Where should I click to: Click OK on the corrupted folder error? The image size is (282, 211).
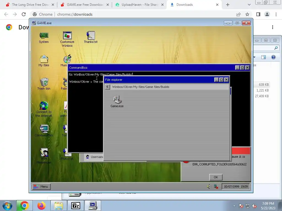pos(216,177)
